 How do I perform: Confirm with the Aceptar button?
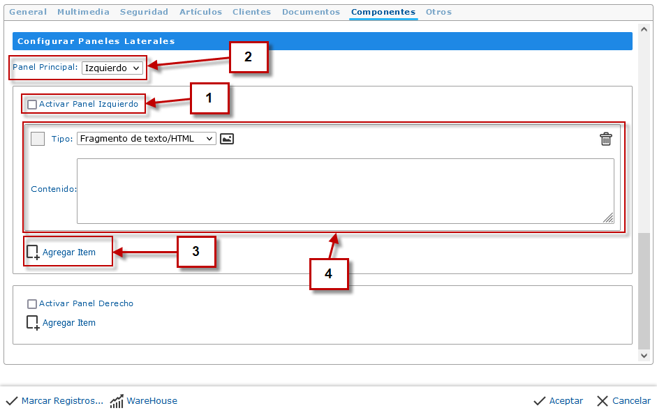click(x=566, y=401)
